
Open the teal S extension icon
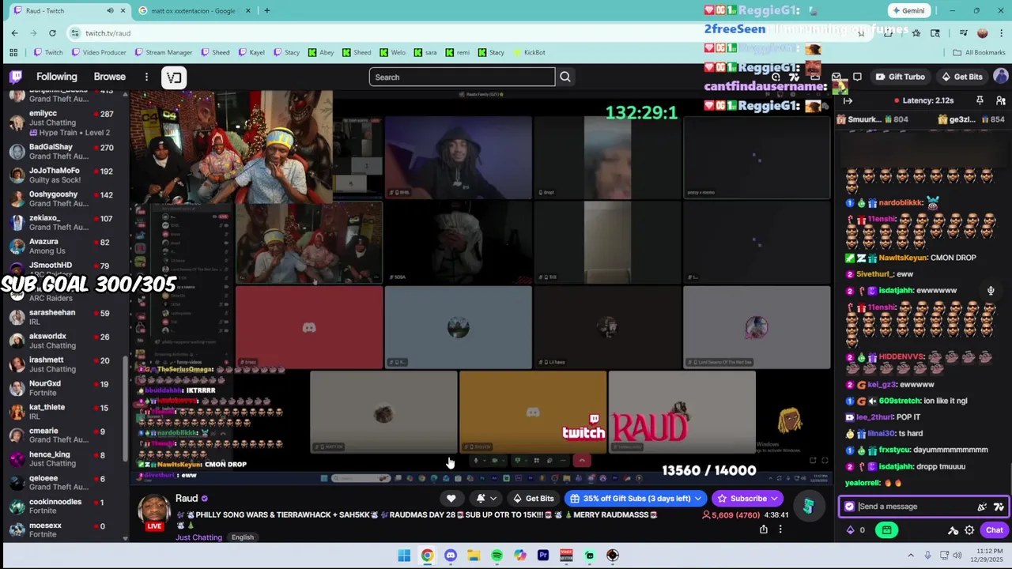[x=808, y=506]
